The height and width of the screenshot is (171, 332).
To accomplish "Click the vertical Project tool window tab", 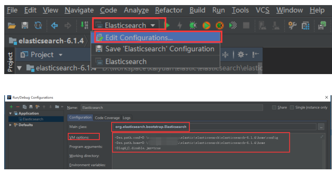I will 10,62.
